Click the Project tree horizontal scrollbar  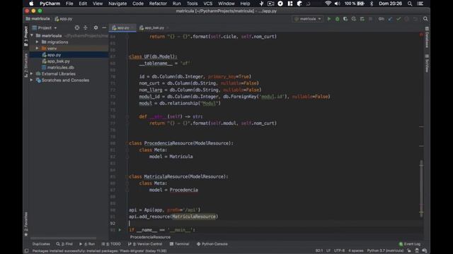pyautogui.click(x=63, y=238)
